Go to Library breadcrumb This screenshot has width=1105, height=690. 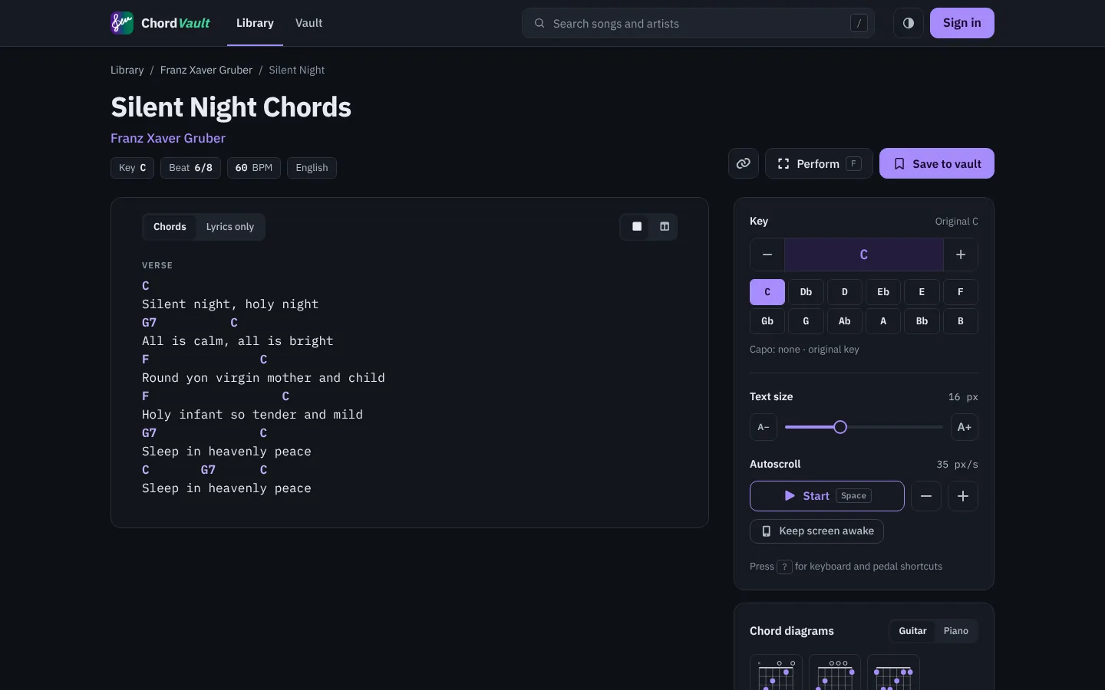tap(127, 70)
